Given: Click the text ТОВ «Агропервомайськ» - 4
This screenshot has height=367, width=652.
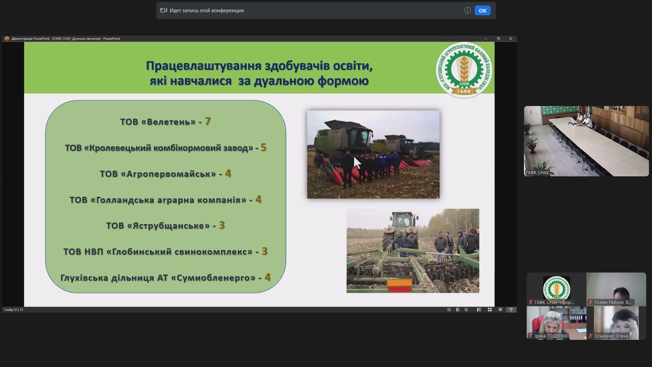Looking at the screenshot, I should [165, 174].
